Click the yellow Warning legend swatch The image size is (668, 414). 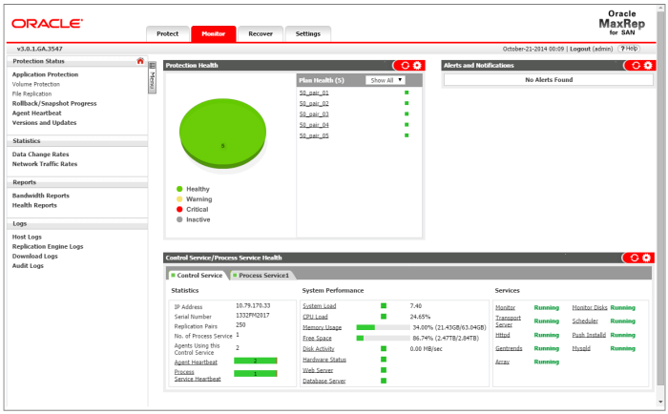pyautogui.click(x=179, y=199)
